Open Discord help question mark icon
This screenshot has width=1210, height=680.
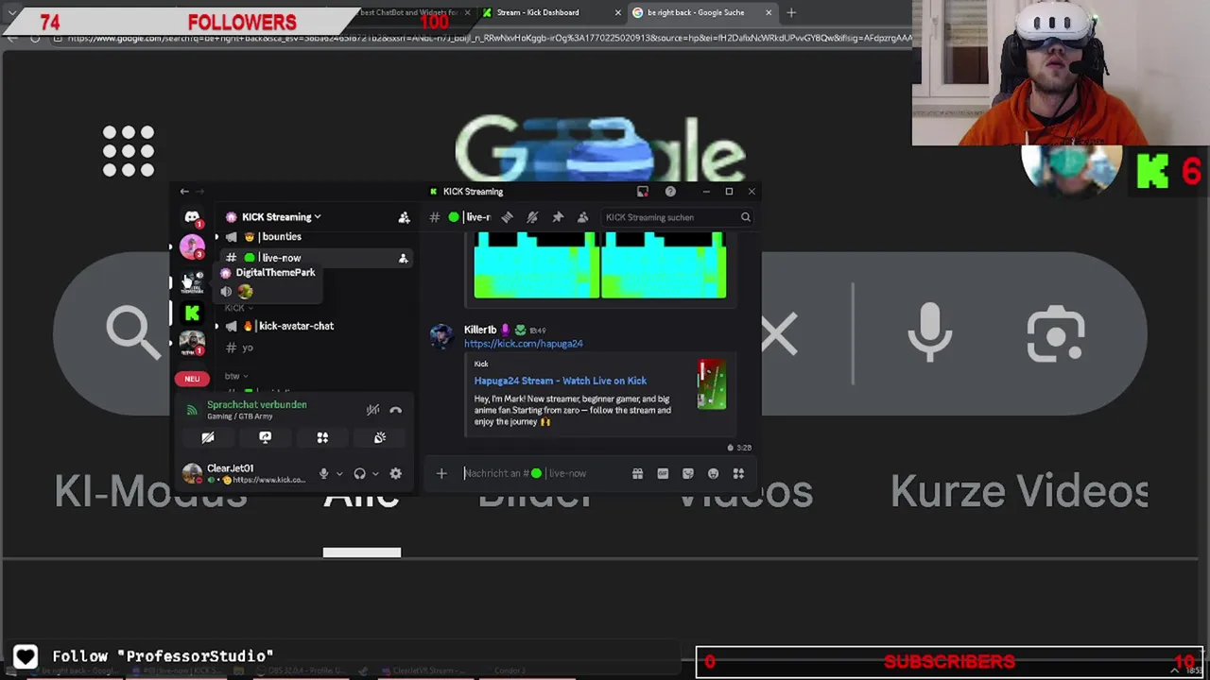(x=670, y=192)
